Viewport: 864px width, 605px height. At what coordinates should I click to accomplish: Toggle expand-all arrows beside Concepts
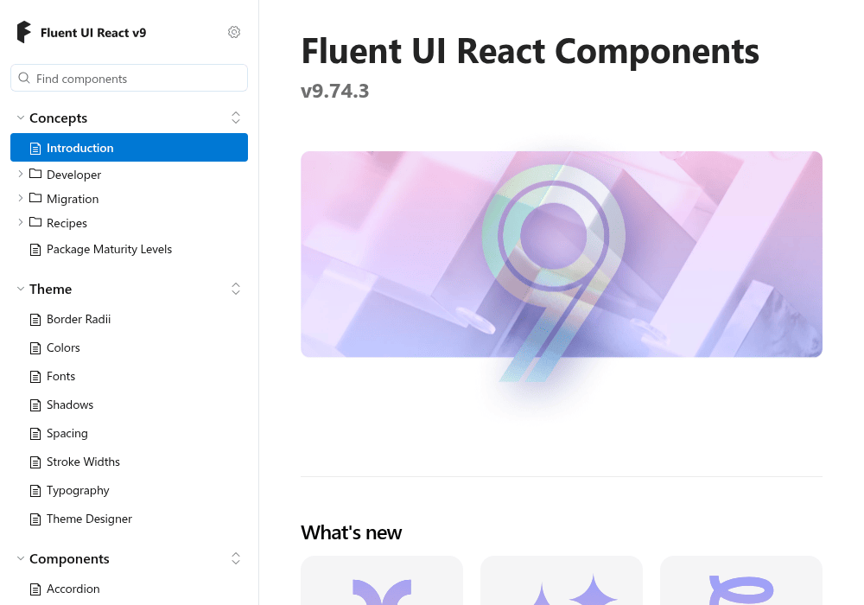236,118
